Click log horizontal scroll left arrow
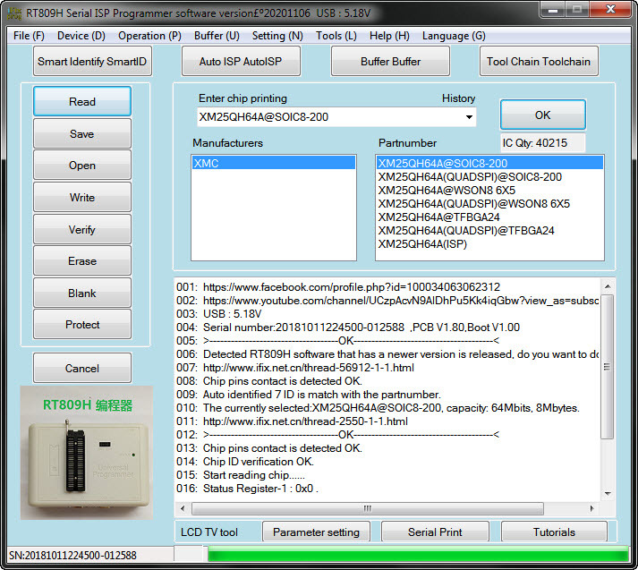The height and width of the screenshot is (570, 638). pyautogui.click(x=183, y=508)
